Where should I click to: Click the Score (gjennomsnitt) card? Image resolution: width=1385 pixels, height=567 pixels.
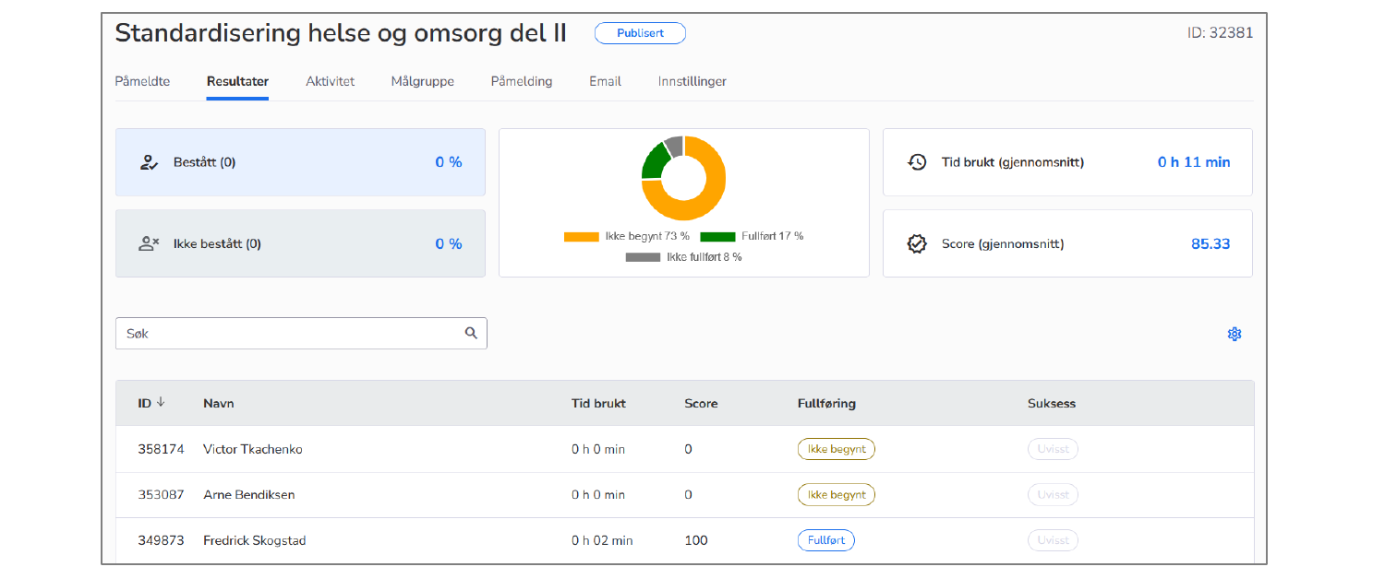[1067, 243]
